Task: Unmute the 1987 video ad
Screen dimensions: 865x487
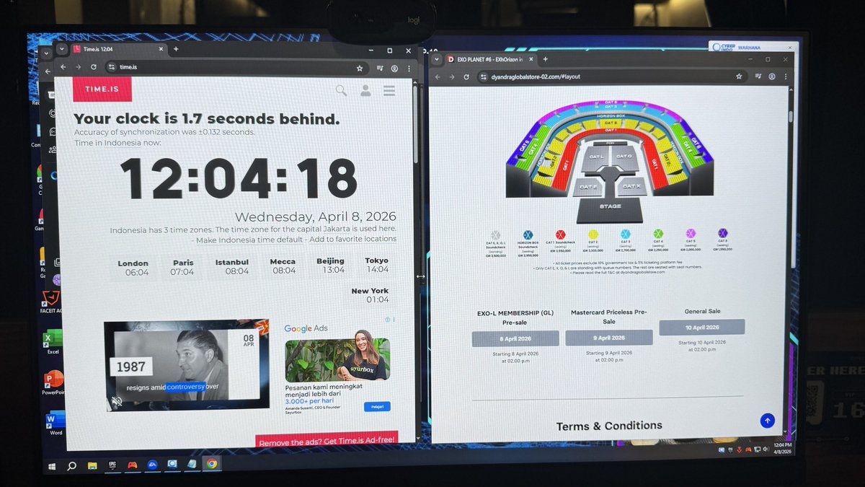Action: [x=116, y=401]
